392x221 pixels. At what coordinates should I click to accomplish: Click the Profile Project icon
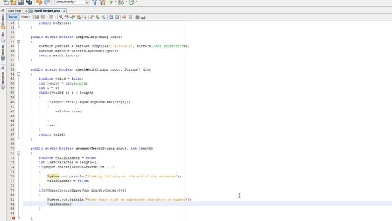[132, 2]
